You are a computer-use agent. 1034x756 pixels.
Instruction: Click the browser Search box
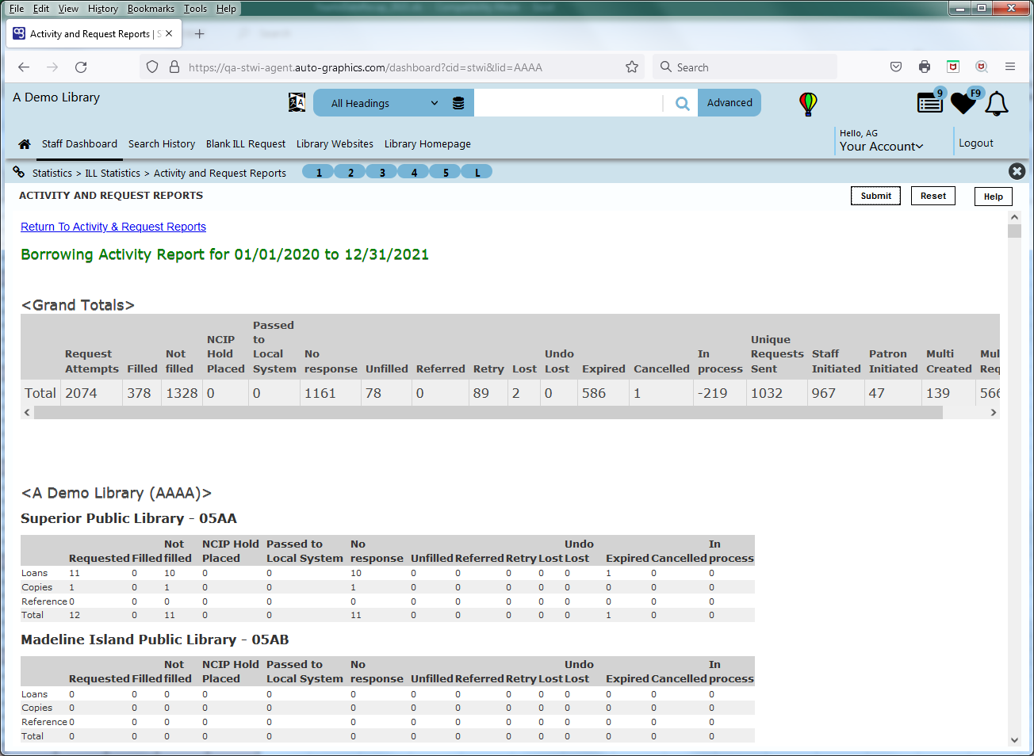click(x=745, y=67)
